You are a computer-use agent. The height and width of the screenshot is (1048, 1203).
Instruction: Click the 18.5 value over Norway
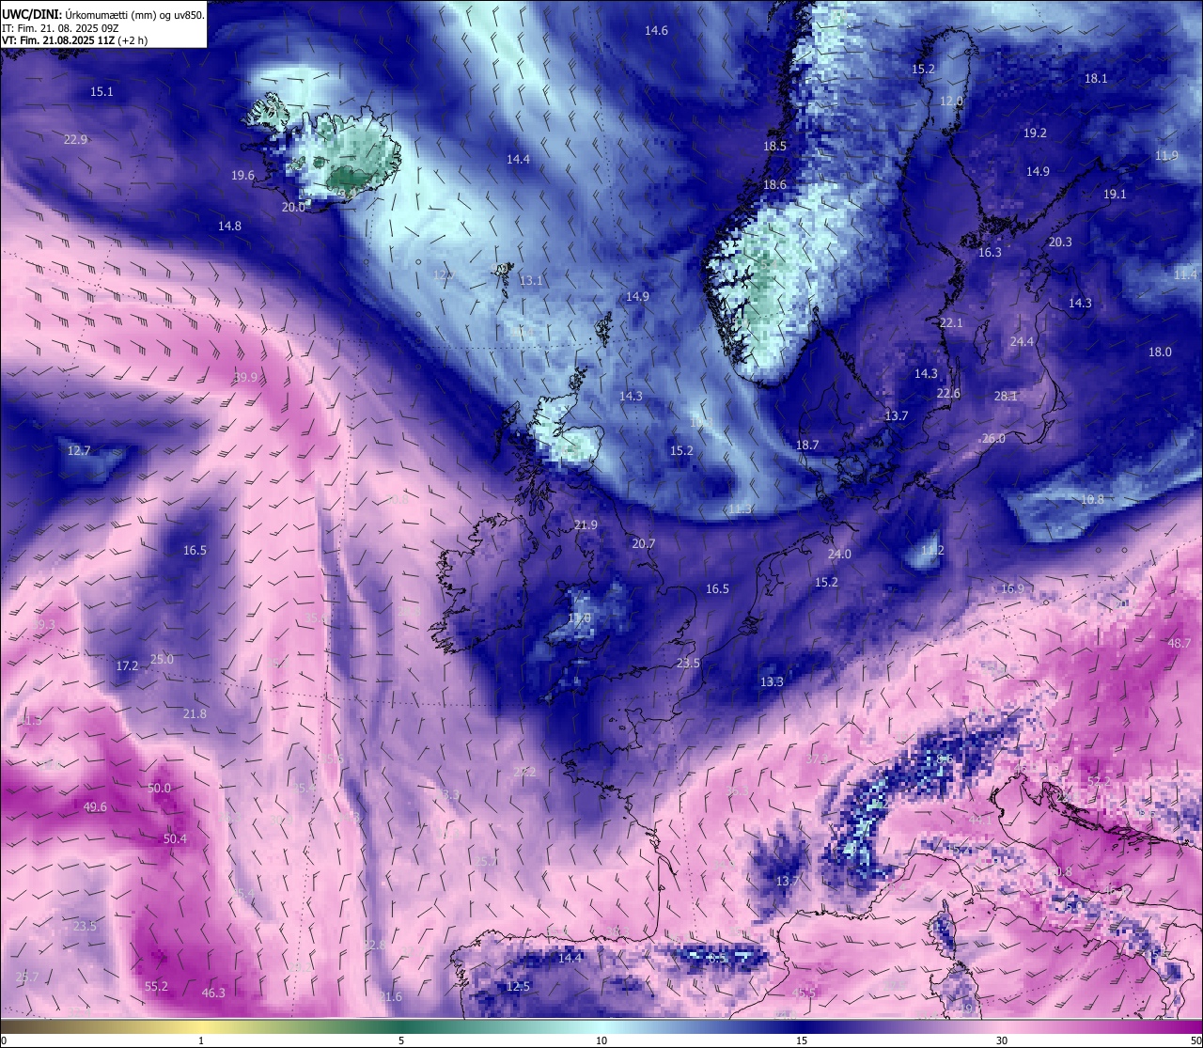(774, 147)
